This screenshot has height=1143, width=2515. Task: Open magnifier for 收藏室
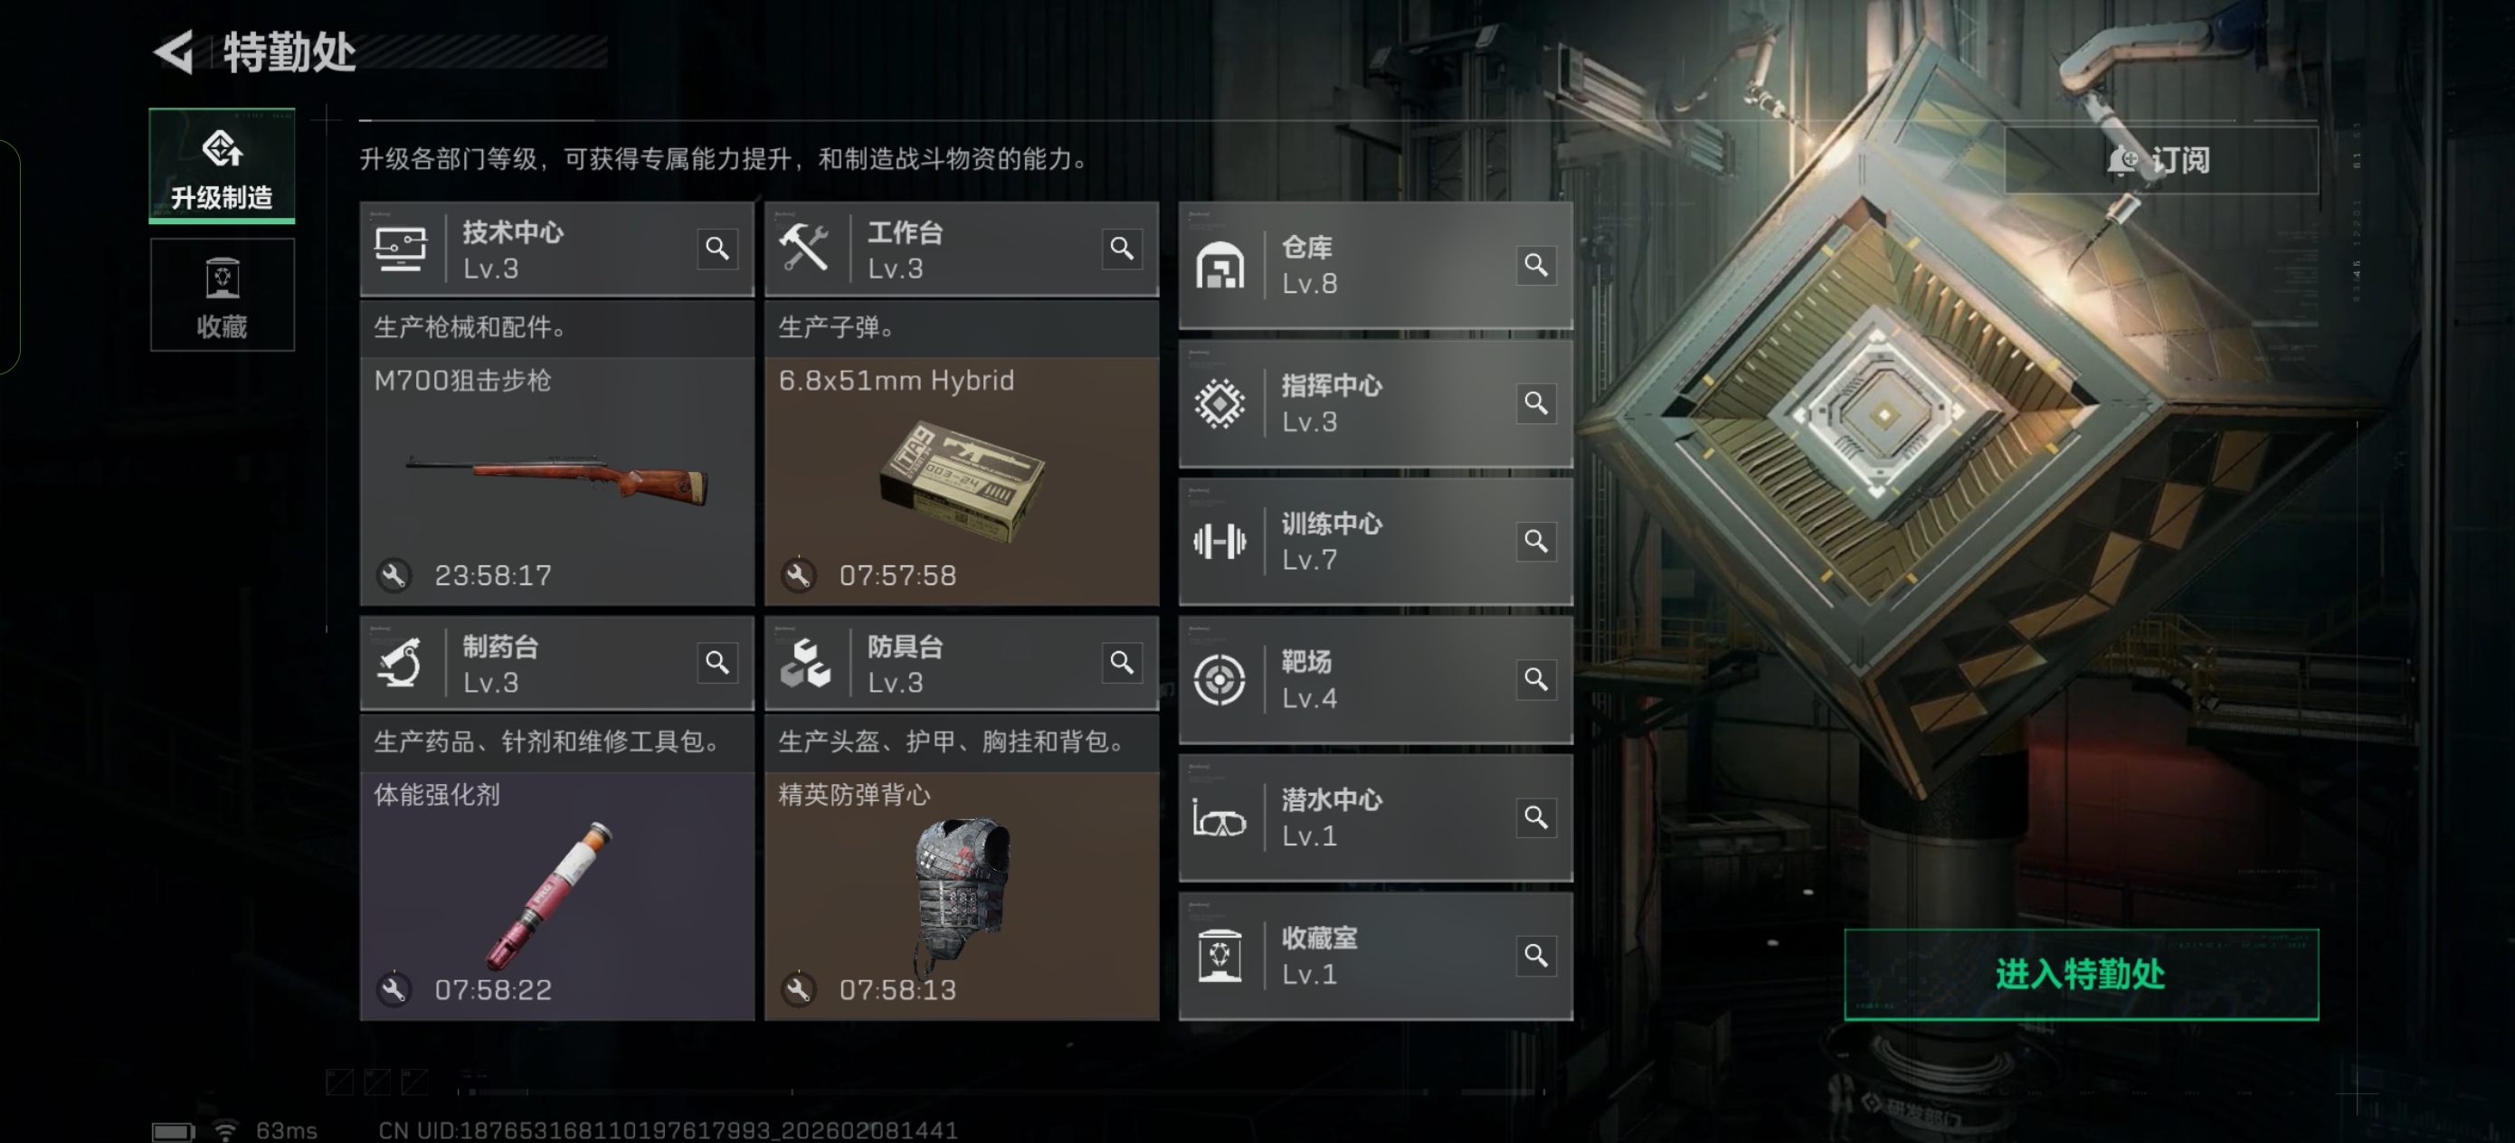[x=1536, y=955]
